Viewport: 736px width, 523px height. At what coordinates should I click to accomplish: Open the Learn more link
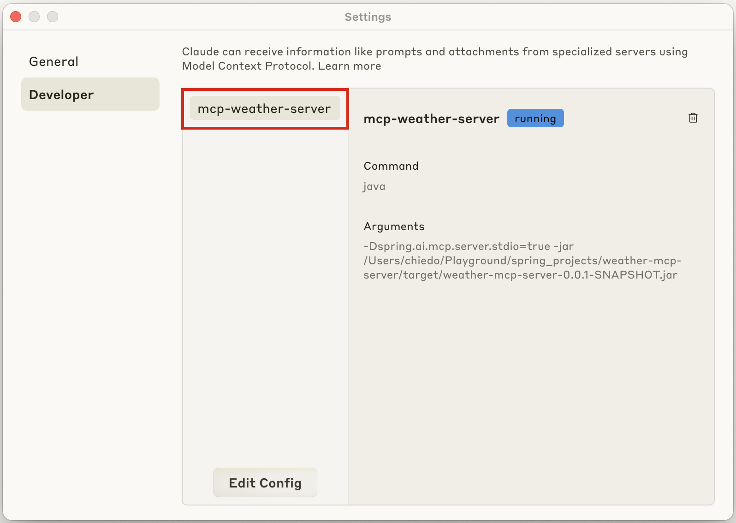350,66
